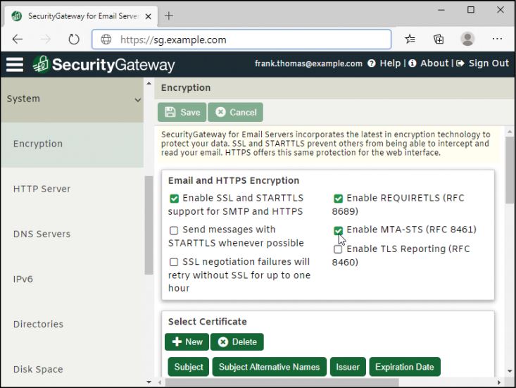Create a new certificate
The height and width of the screenshot is (388, 516).
click(x=187, y=342)
